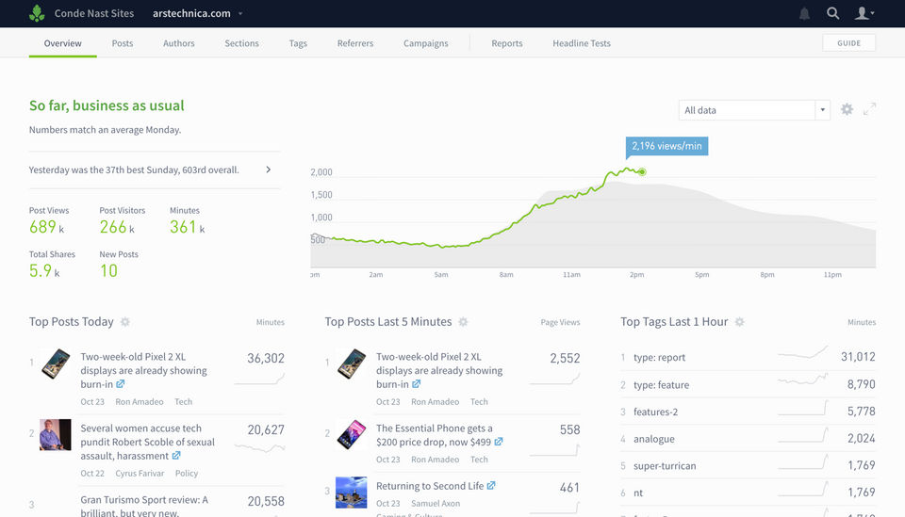Open Top Posts Last 5 Minutes gear
Image resolution: width=905 pixels, height=517 pixels.
463,322
